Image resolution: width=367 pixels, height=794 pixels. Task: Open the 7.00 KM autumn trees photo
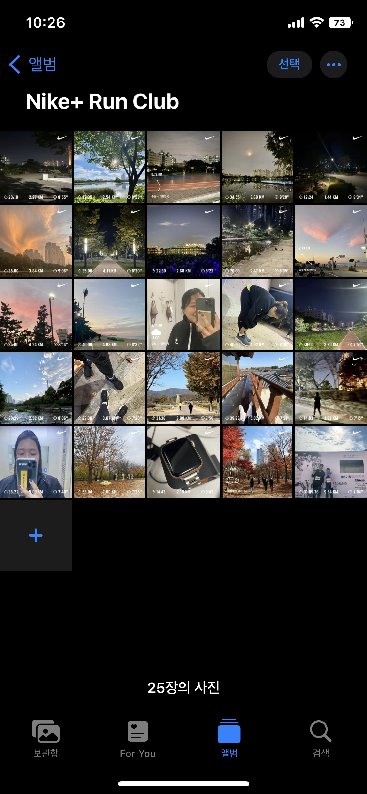(x=110, y=462)
